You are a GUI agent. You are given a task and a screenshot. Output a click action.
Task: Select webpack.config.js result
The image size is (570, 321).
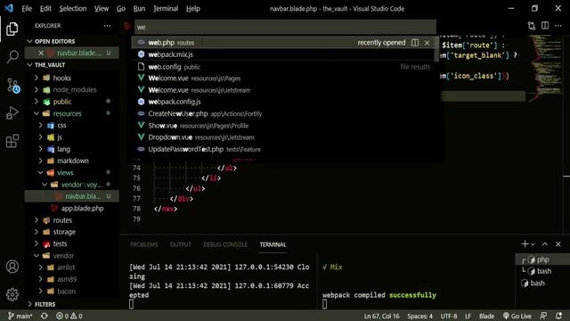pos(283,102)
